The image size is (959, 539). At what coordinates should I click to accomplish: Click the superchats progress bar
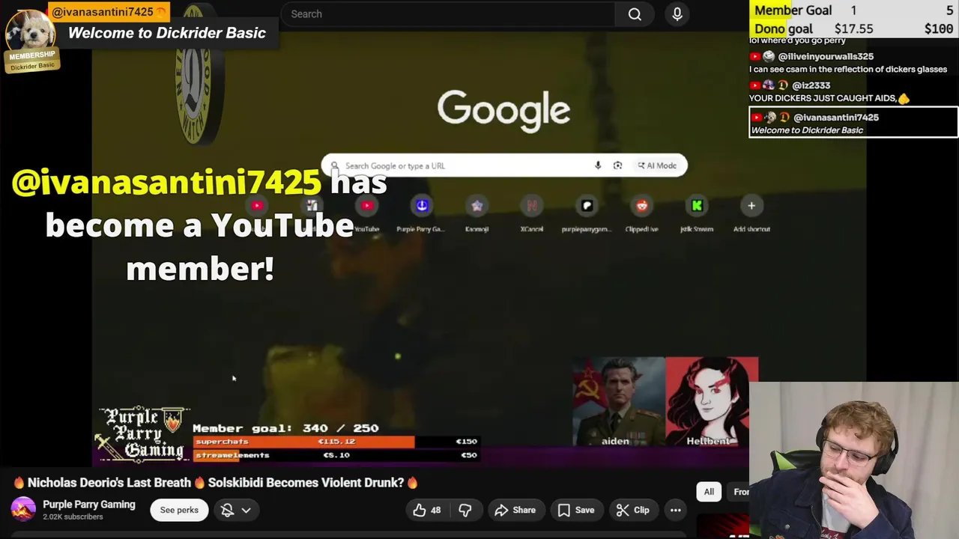pos(336,442)
